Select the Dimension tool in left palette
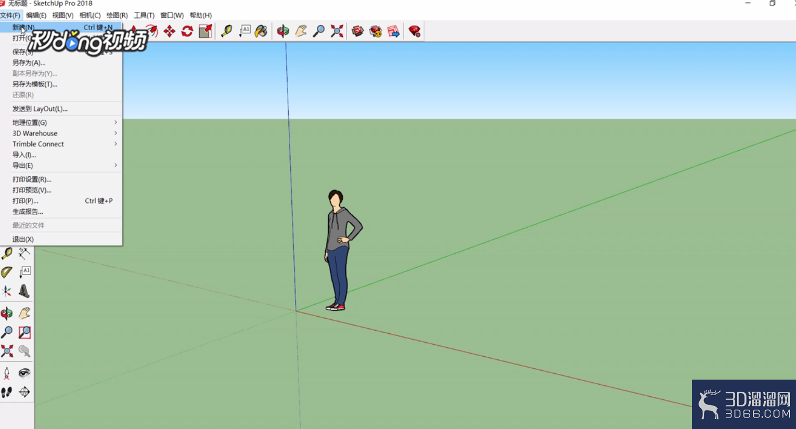 tap(24, 254)
